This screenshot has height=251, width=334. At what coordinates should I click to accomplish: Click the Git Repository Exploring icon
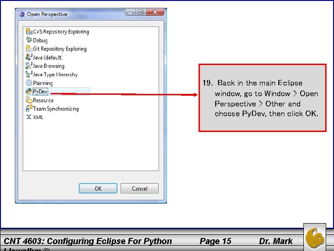click(x=29, y=48)
